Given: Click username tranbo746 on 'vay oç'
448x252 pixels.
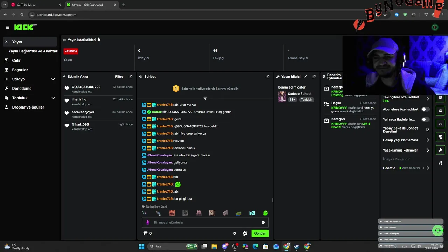Looking at the screenshot, I should pyautogui.click(x=165, y=141).
